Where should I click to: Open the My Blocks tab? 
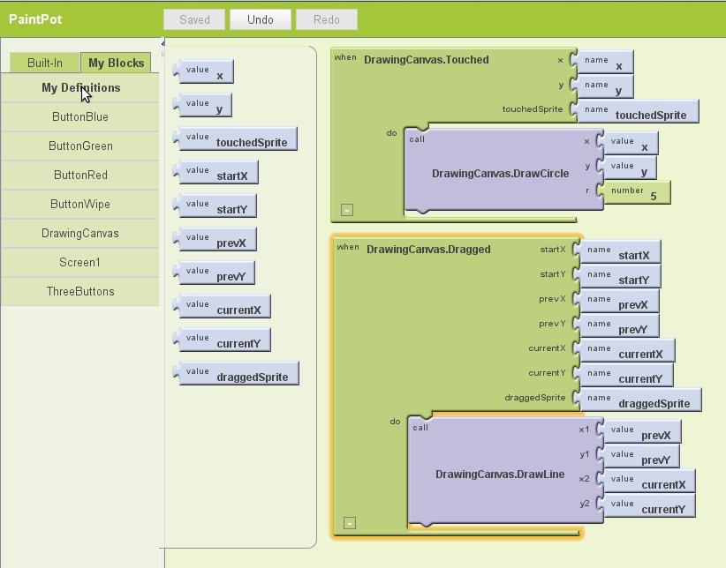[x=116, y=64]
